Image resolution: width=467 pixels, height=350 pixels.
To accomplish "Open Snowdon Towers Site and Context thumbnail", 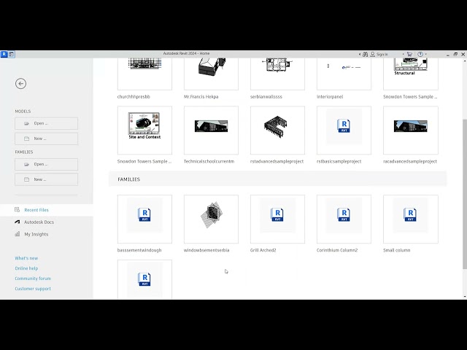I will (x=144, y=131).
